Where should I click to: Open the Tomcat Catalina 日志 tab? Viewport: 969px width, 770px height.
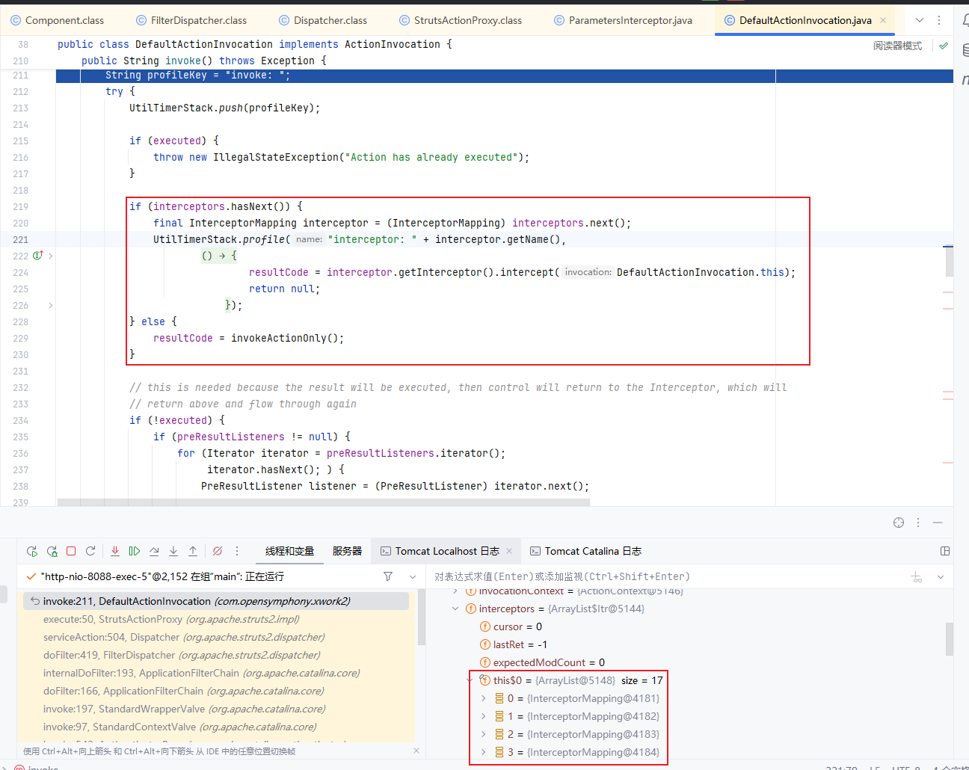(592, 551)
